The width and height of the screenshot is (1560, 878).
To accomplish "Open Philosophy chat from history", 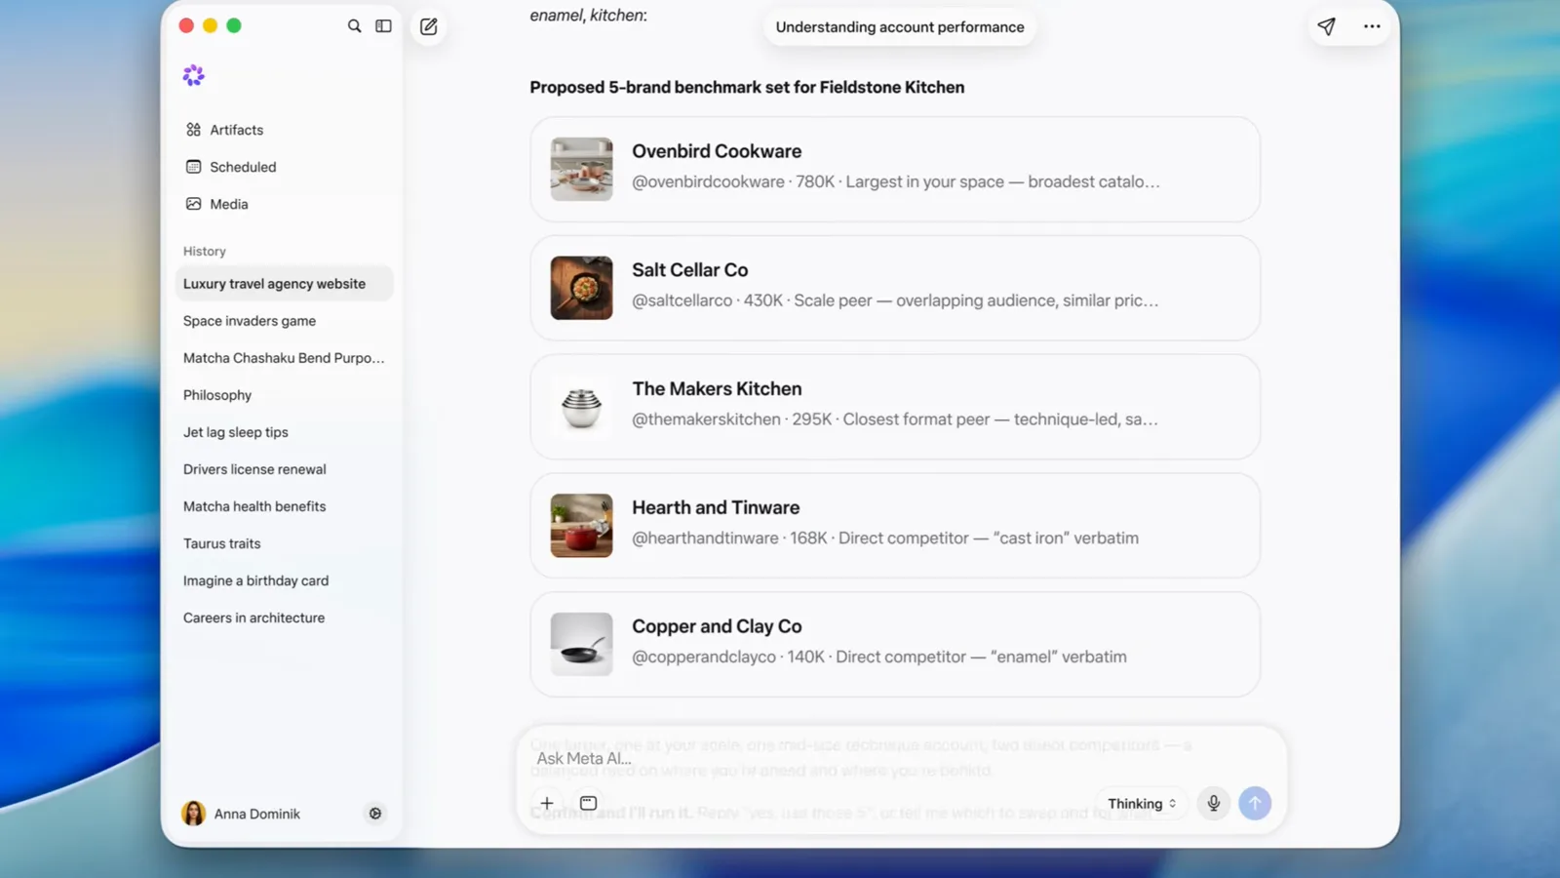I will click(284, 395).
